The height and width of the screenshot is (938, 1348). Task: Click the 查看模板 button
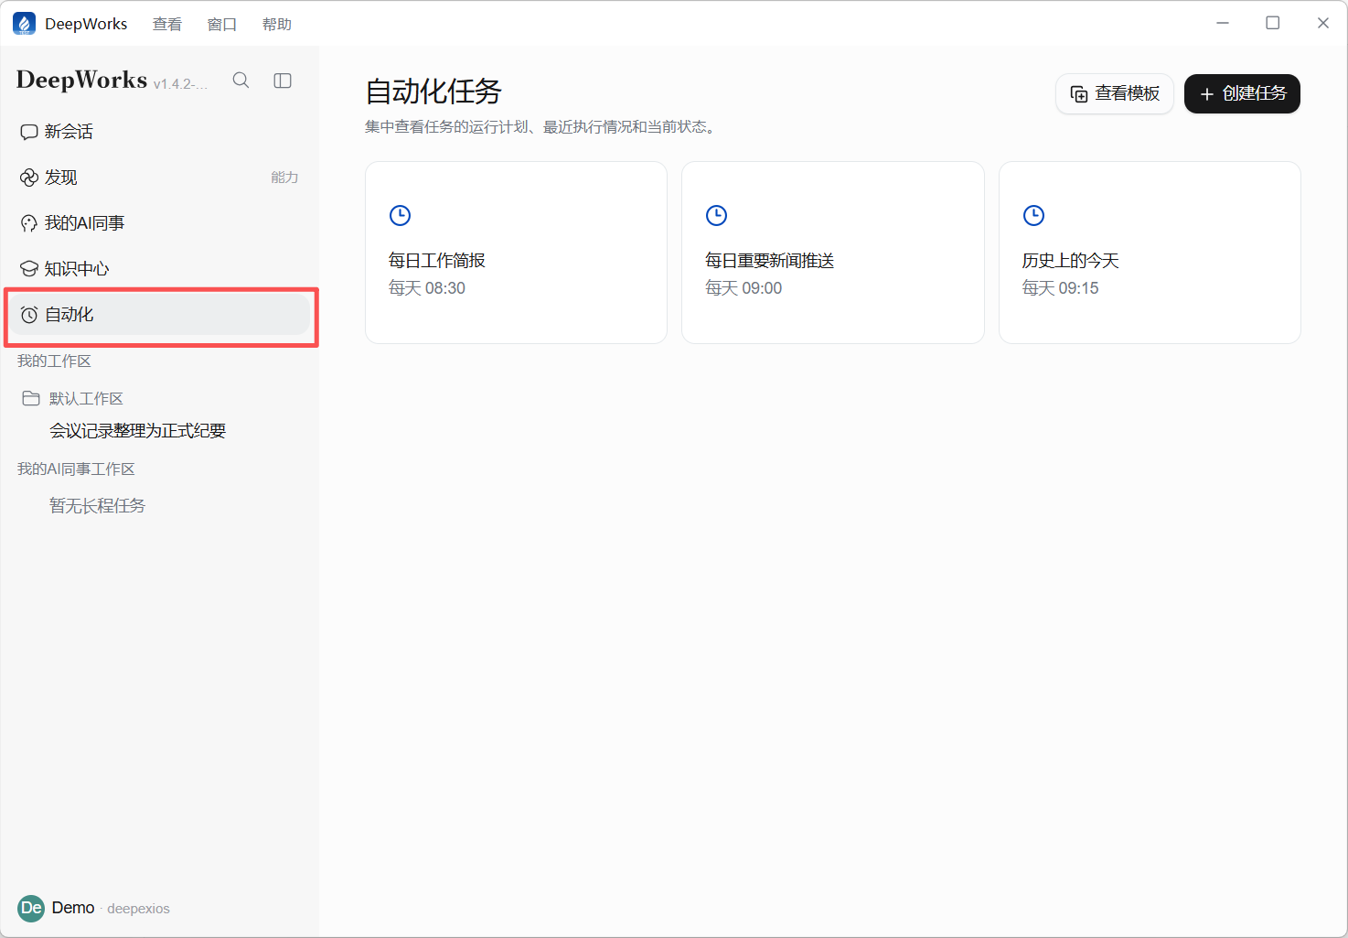tap(1115, 93)
